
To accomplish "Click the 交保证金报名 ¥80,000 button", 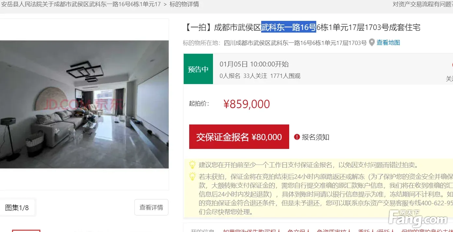I will coord(239,137).
